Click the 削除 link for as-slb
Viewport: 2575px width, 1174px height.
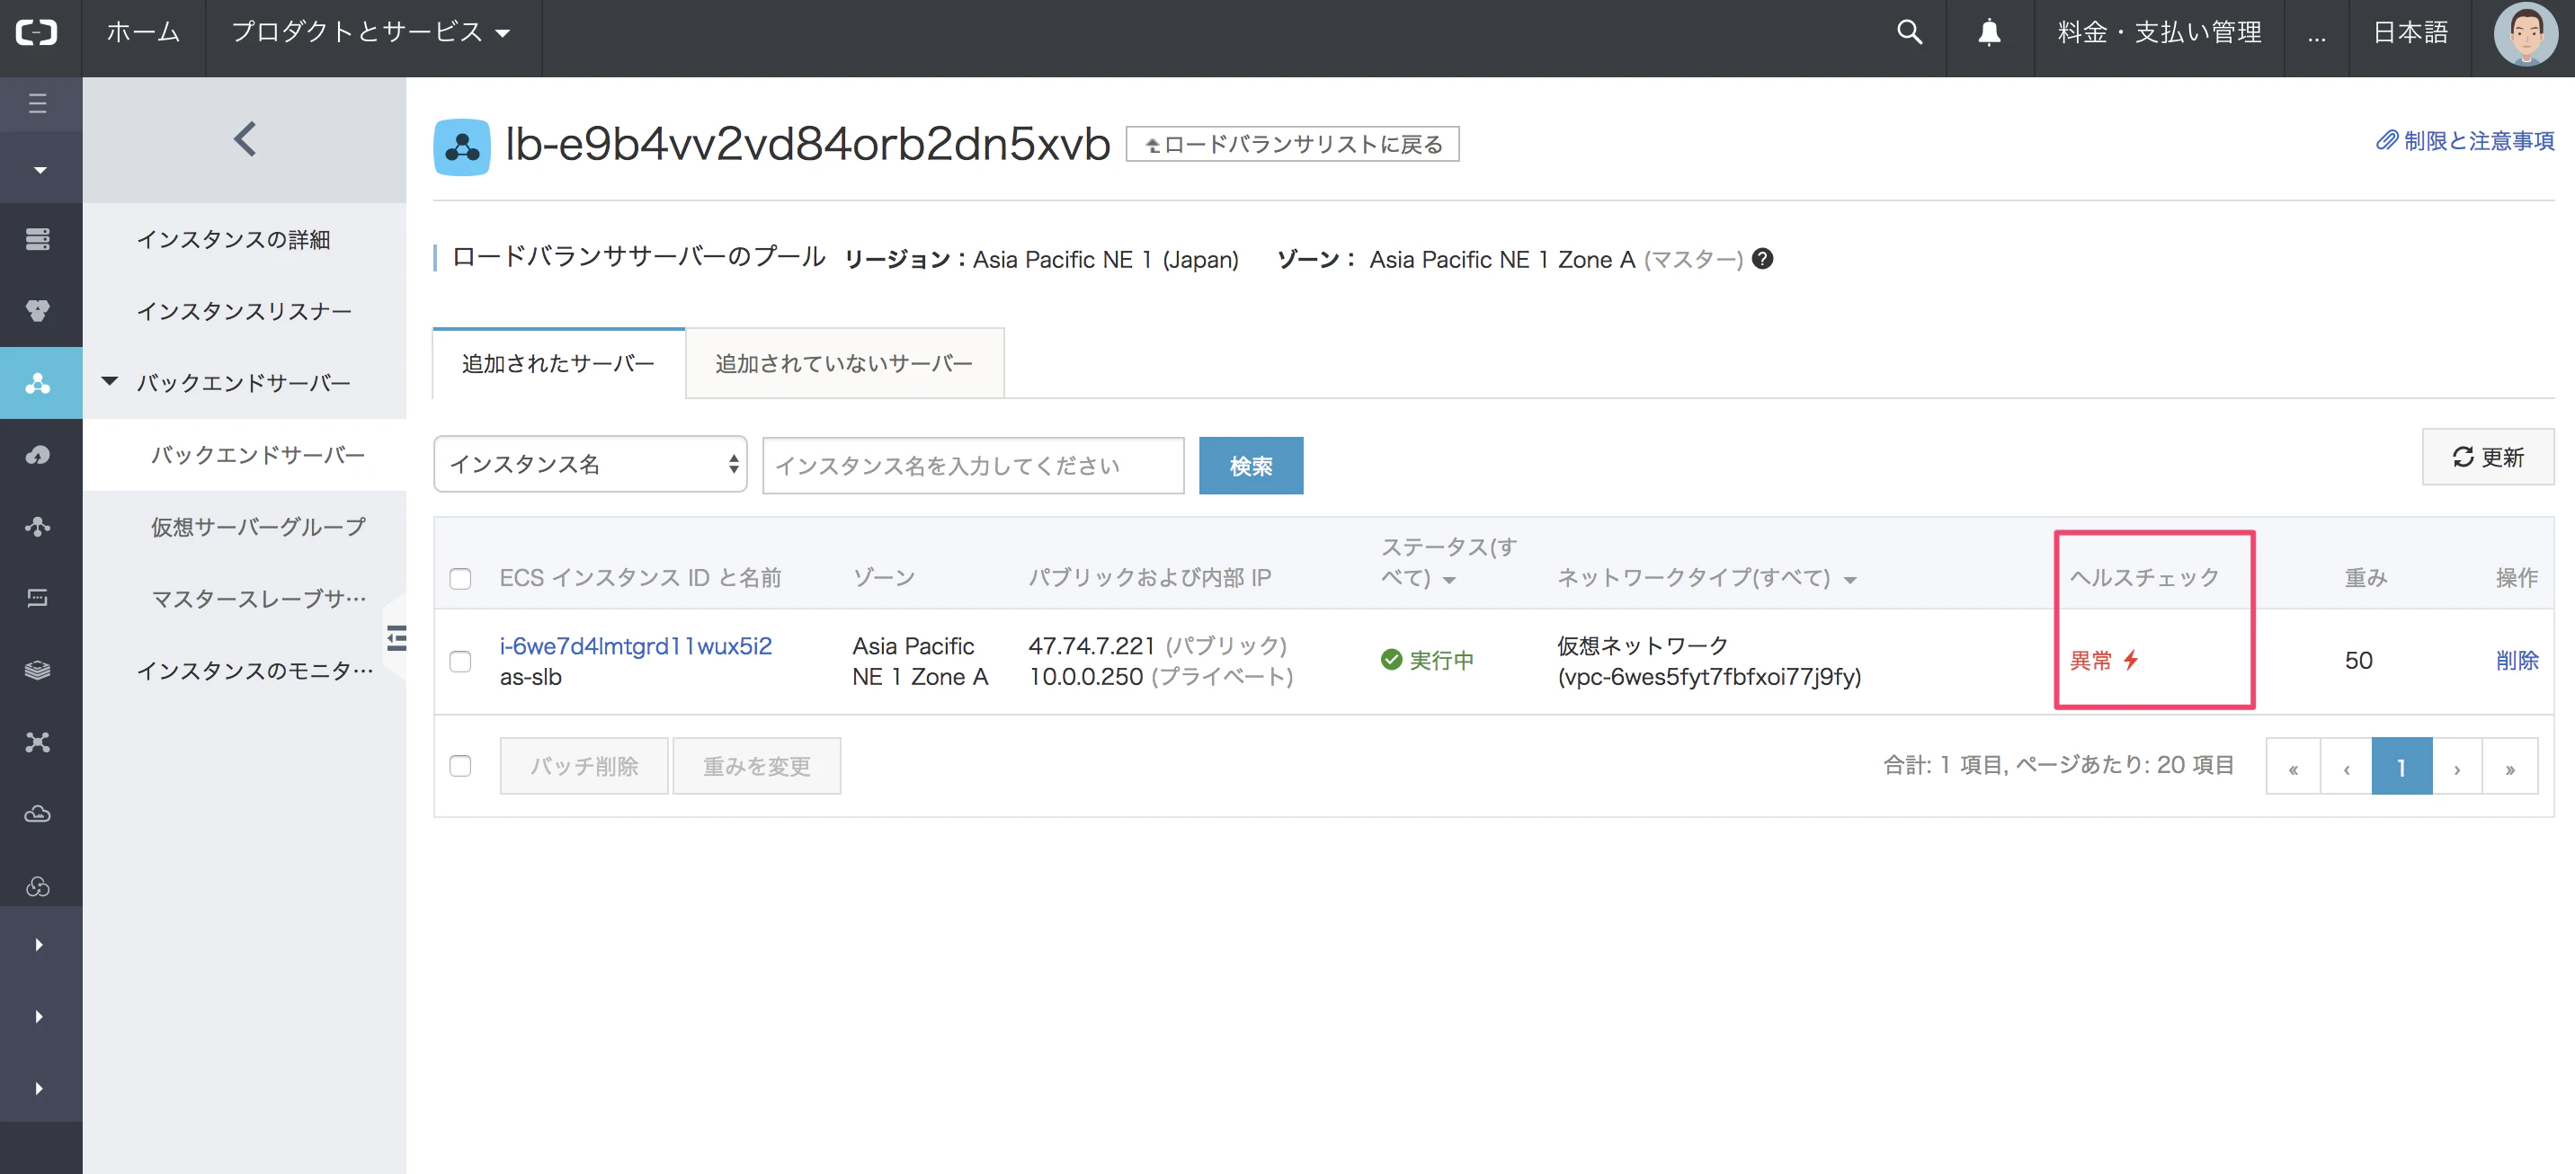[2516, 660]
